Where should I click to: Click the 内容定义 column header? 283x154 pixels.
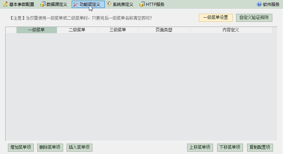click(231, 30)
